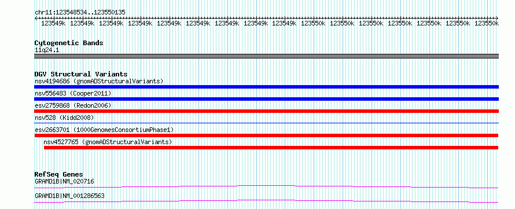Open the RefSeq Genes track title

59,174
